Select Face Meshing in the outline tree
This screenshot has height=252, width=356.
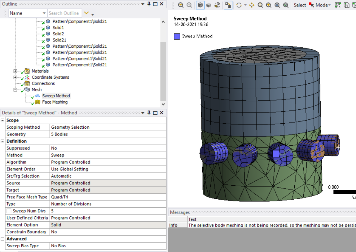55,102
